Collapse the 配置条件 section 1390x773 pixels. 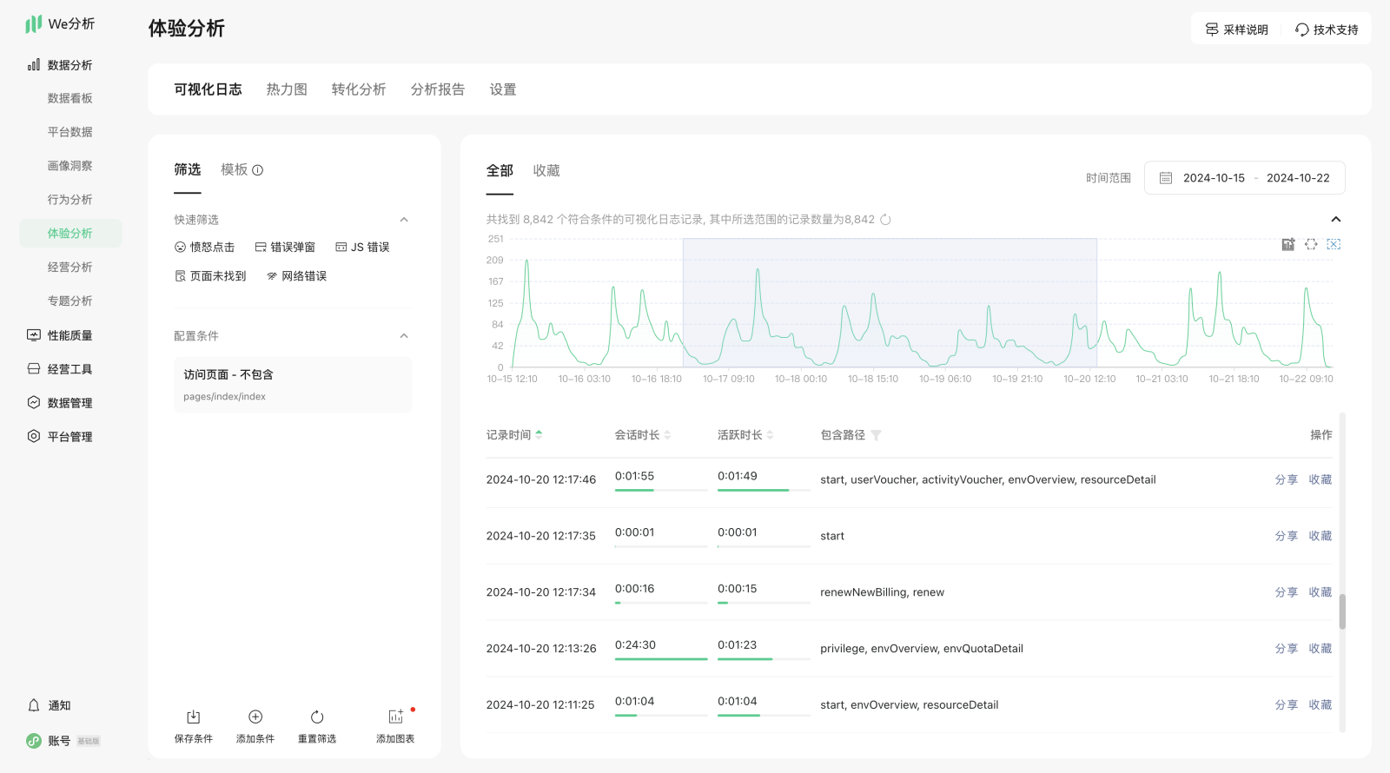404,336
